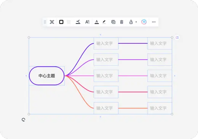This screenshot has width=198, height=139.
Task: Select first-level 输入文字 node on crimson branch
Action: [x=106, y=92]
